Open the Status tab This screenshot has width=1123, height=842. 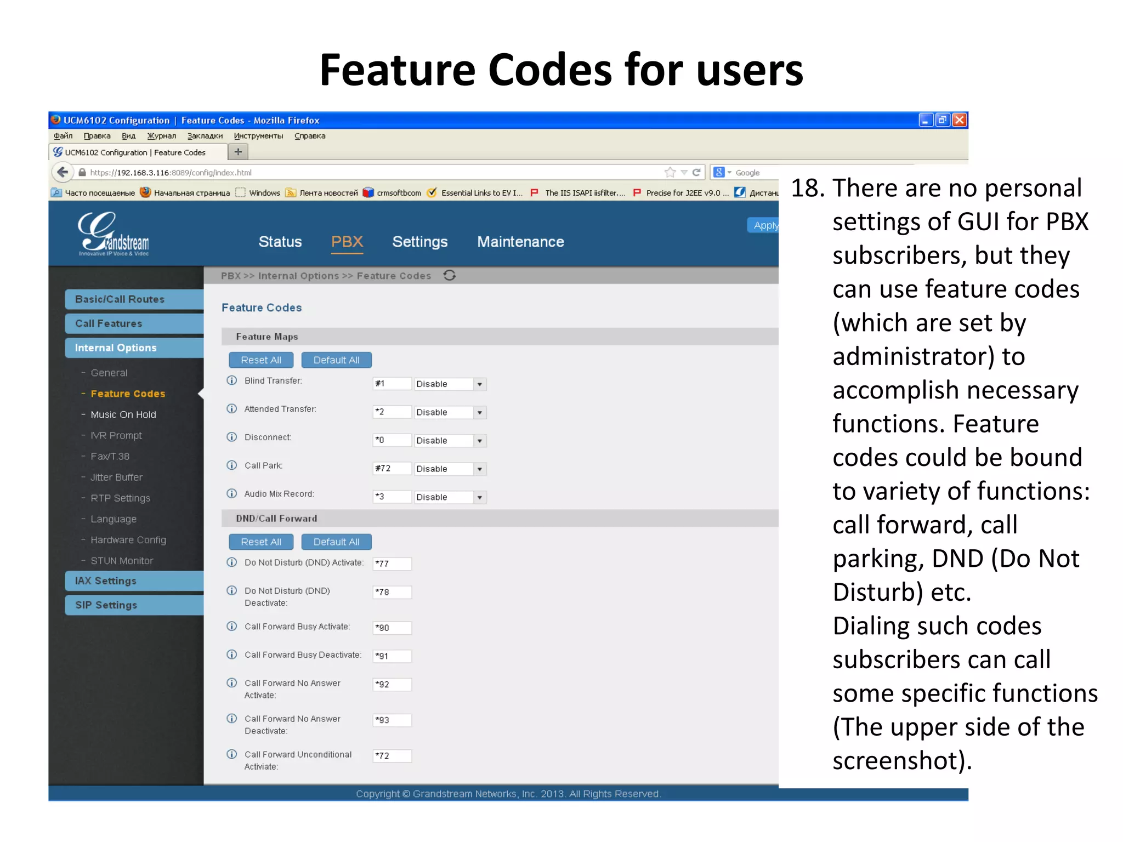280,242
